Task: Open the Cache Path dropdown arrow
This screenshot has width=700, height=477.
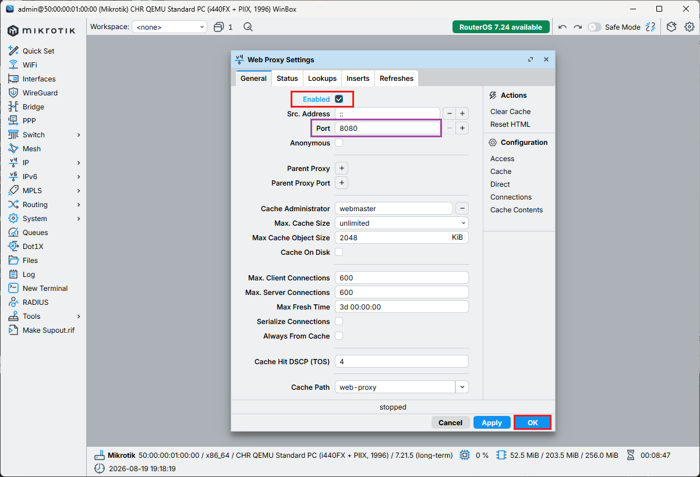Action: click(x=462, y=387)
